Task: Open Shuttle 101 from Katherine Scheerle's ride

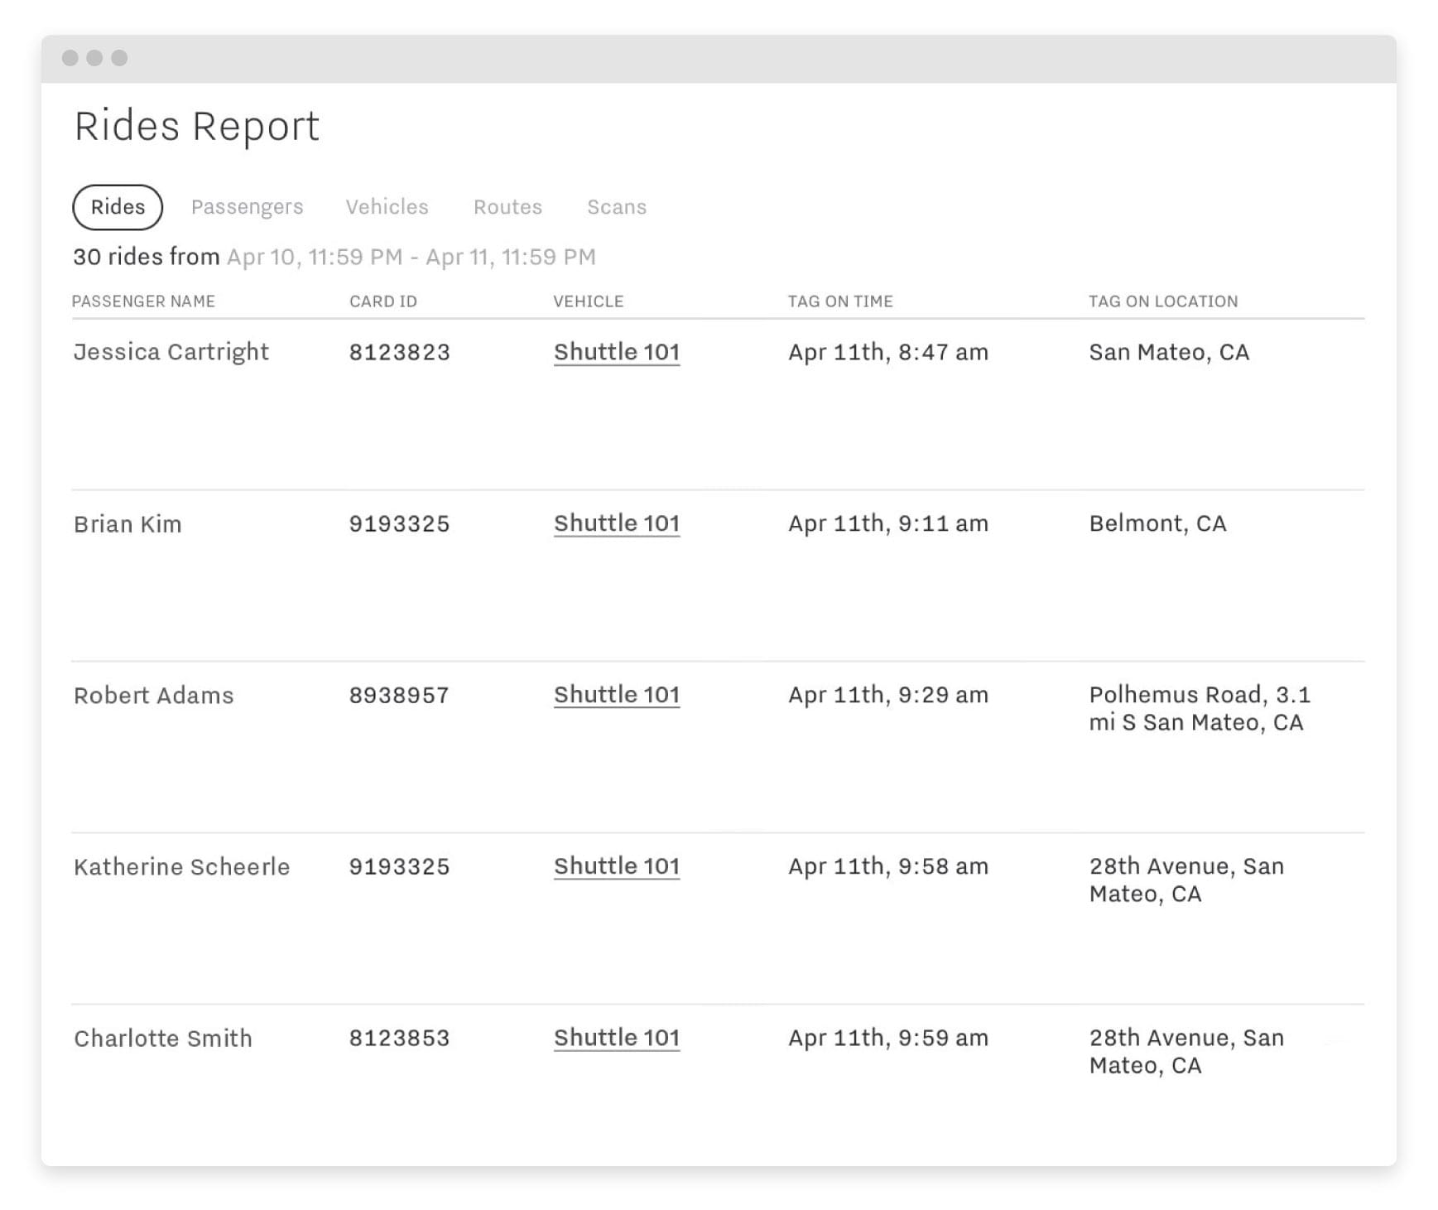Action: (616, 866)
